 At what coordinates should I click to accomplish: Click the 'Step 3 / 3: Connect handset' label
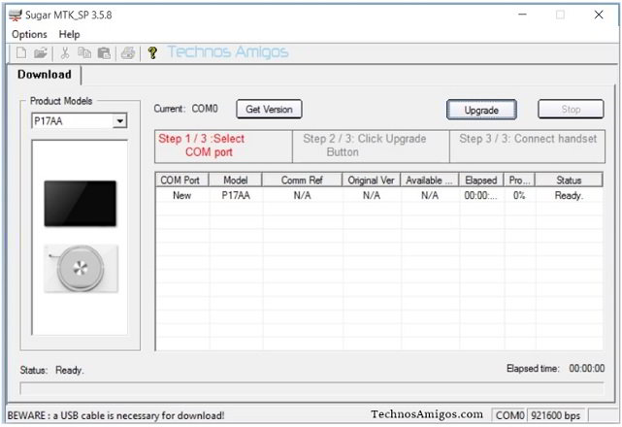coord(528,139)
